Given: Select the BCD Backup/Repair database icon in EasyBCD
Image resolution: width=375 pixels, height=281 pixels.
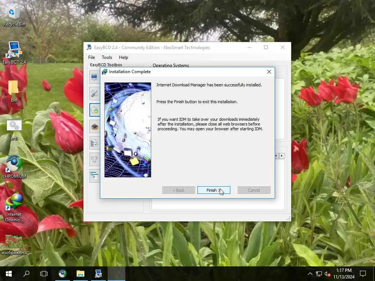Looking at the screenshot, I should (x=94, y=143).
